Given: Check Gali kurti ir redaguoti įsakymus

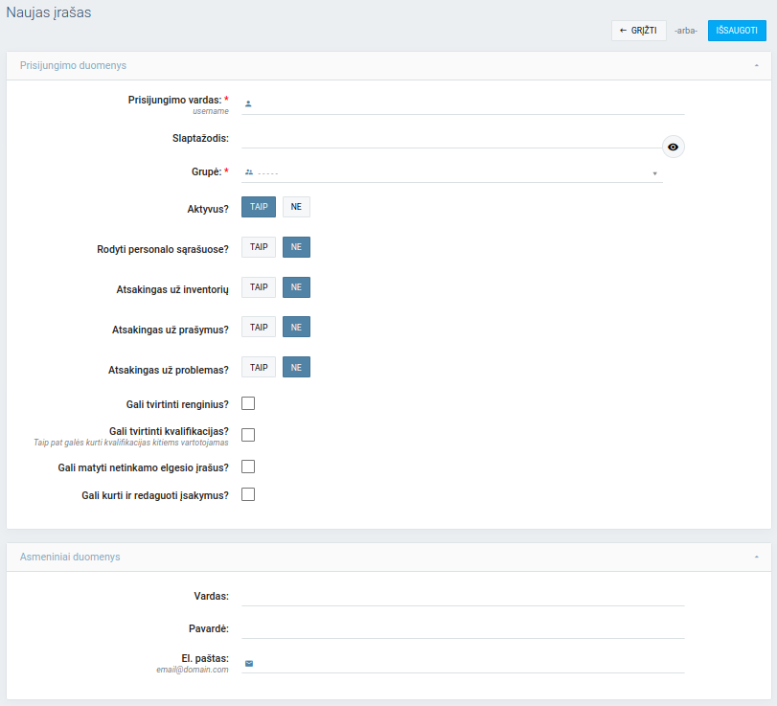Looking at the screenshot, I should pos(248,495).
